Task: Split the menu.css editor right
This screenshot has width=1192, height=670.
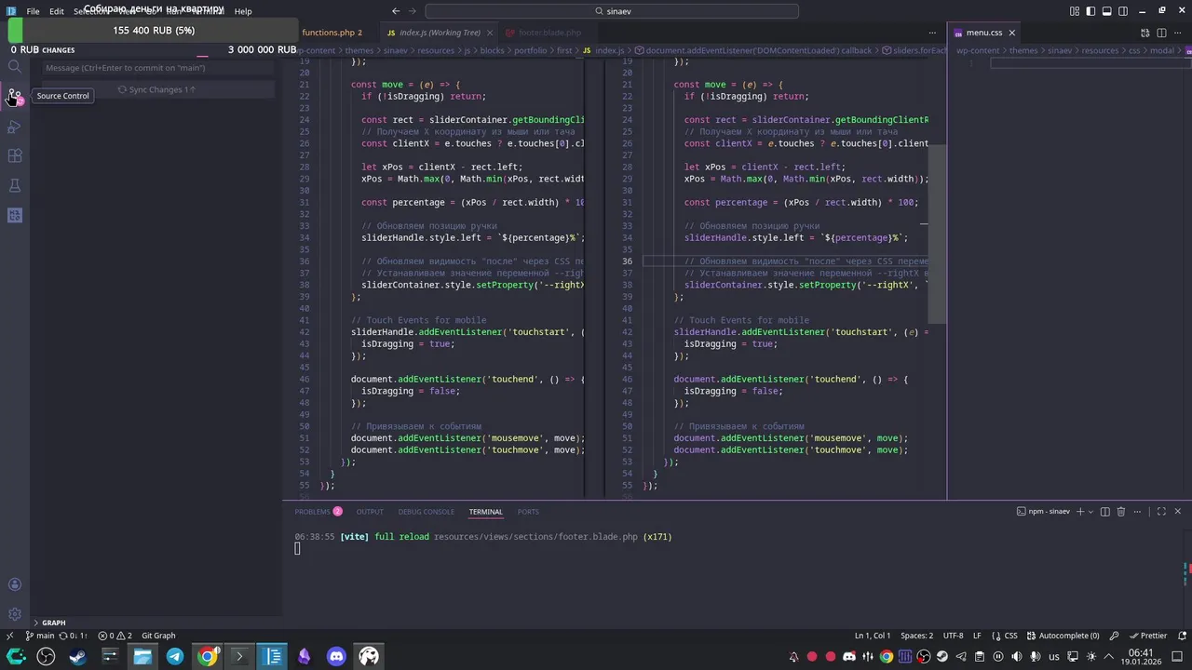Action: [1161, 33]
